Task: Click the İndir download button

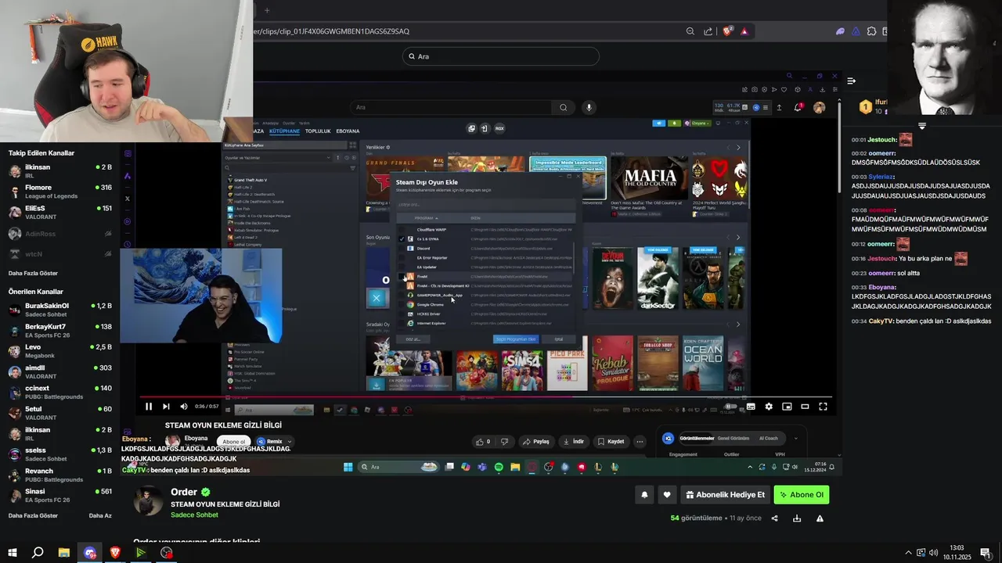Action: [x=573, y=442]
